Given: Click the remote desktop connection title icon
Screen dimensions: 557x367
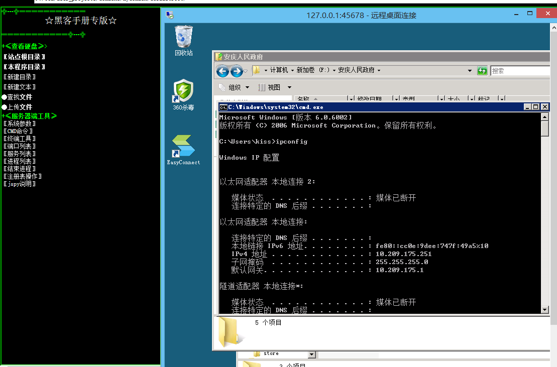Looking at the screenshot, I should tap(170, 15).
